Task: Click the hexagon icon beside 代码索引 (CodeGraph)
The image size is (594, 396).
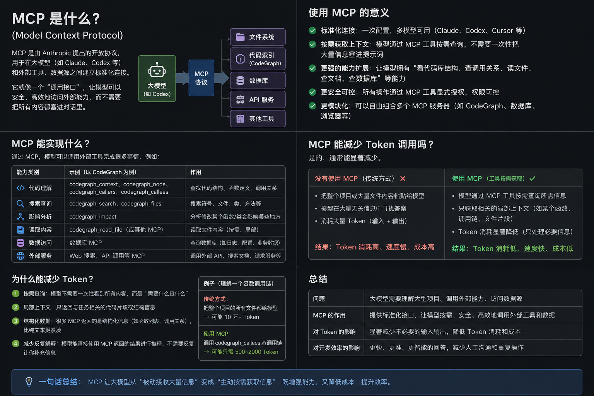Action: 240,59
